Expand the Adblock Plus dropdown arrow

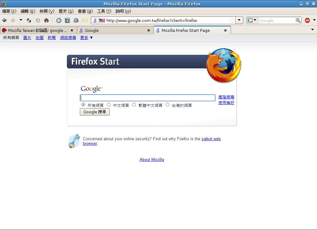pos(314,20)
